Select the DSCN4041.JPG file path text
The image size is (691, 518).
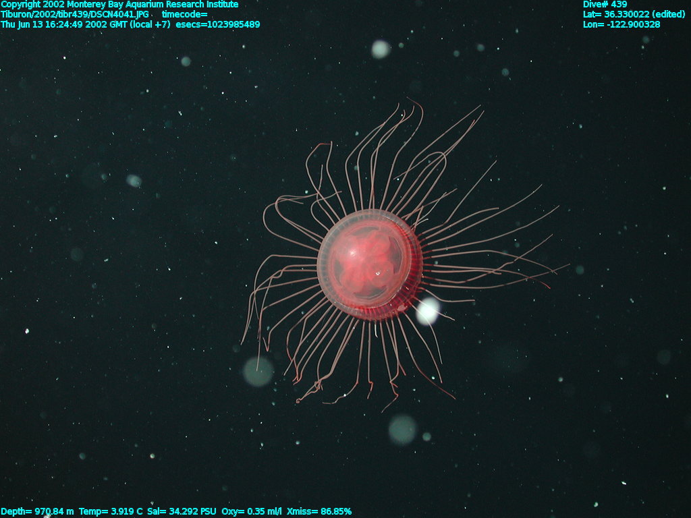(x=77, y=14)
